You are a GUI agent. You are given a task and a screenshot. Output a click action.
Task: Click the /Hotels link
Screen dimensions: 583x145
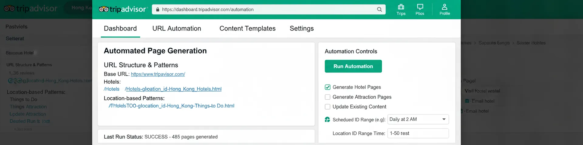pos(111,89)
